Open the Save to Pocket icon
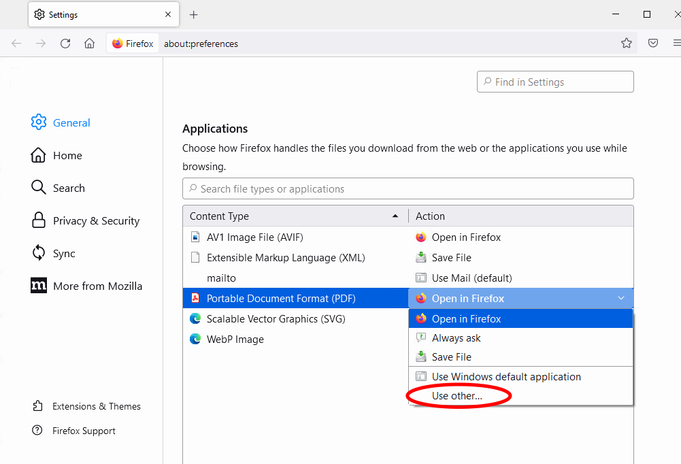 coord(653,44)
